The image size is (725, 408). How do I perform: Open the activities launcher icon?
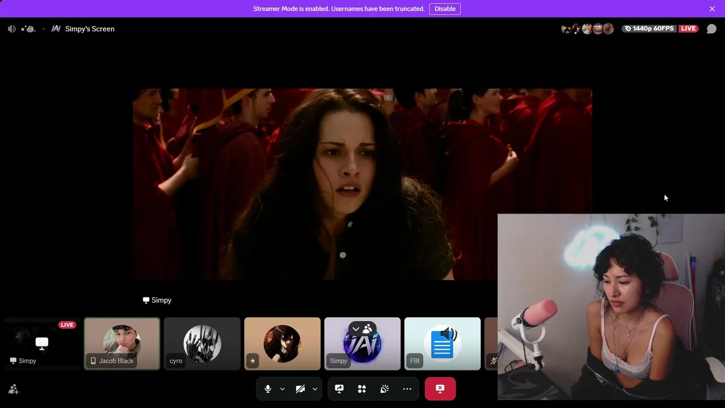point(362,389)
